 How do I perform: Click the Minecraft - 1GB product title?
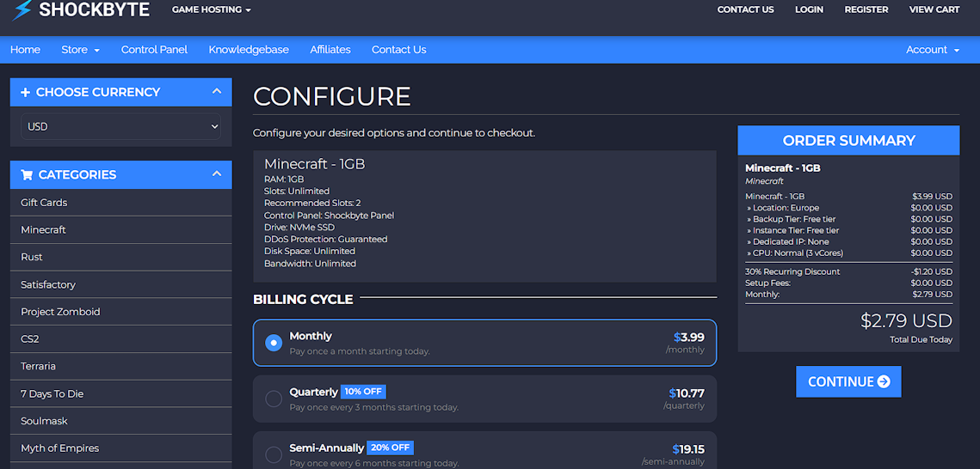(314, 164)
